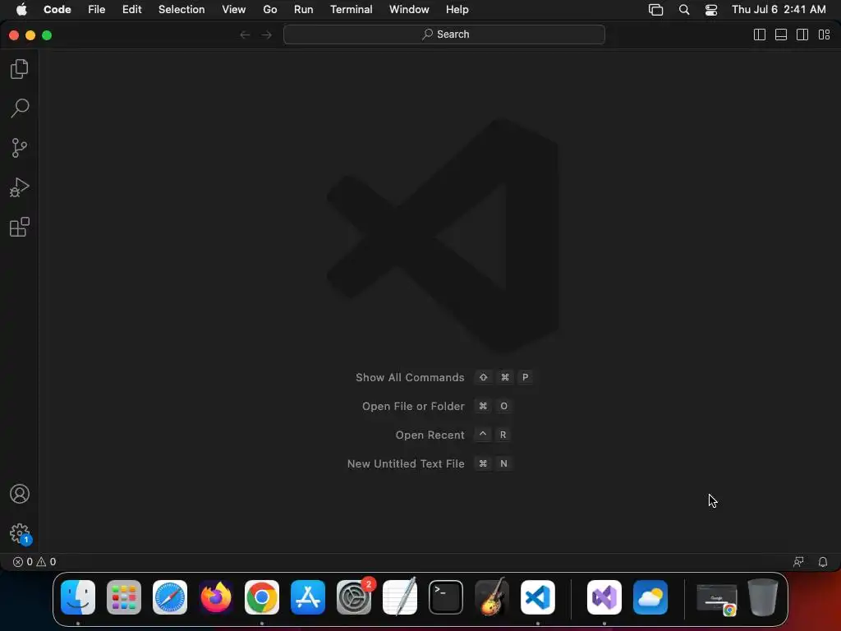The image size is (841, 631).
Task: Open Launchpad from the Dock
Action: pos(124,597)
